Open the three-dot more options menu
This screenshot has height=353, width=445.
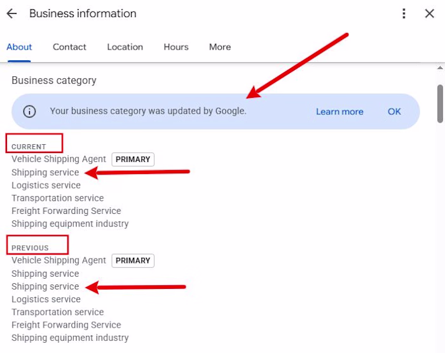(404, 13)
